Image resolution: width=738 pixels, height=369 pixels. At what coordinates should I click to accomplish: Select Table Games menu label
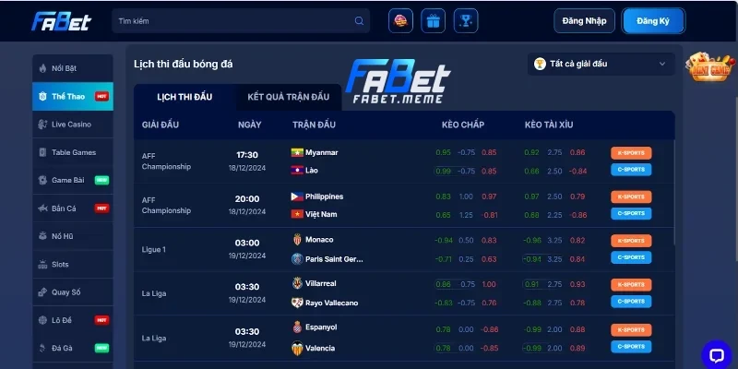coord(74,152)
